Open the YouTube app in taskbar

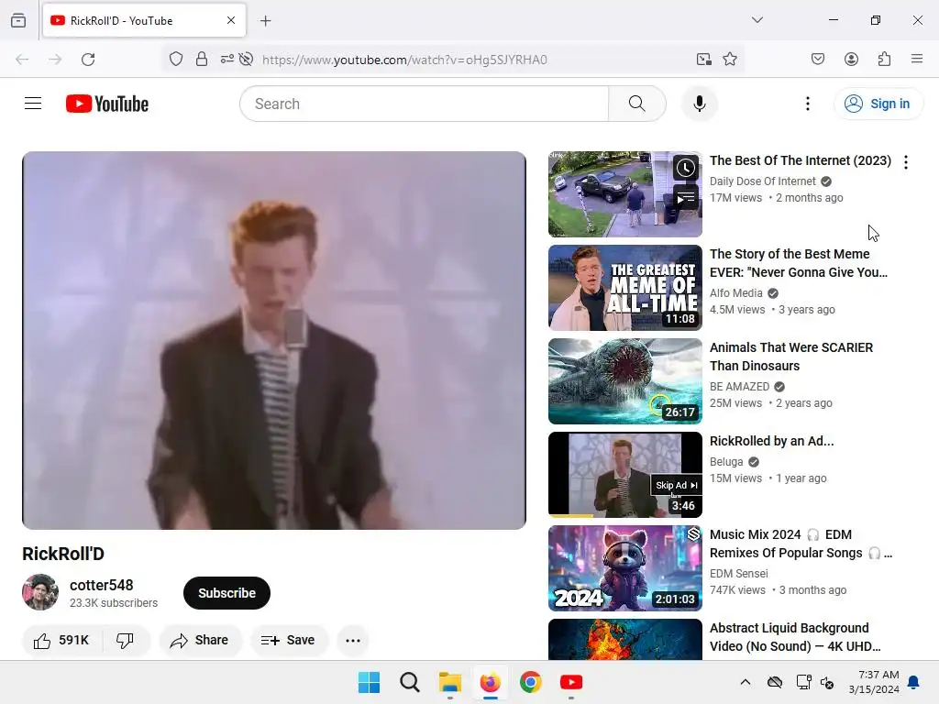tap(570, 682)
